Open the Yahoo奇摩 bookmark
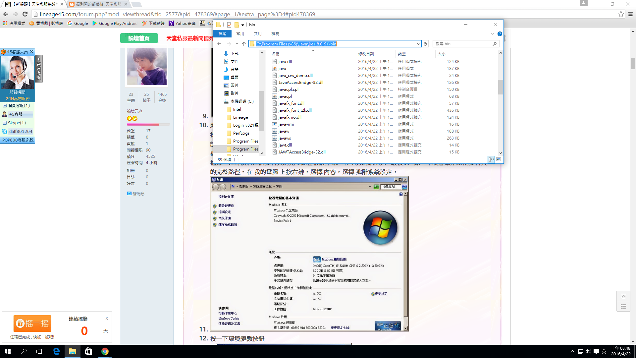 [x=182, y=23]
